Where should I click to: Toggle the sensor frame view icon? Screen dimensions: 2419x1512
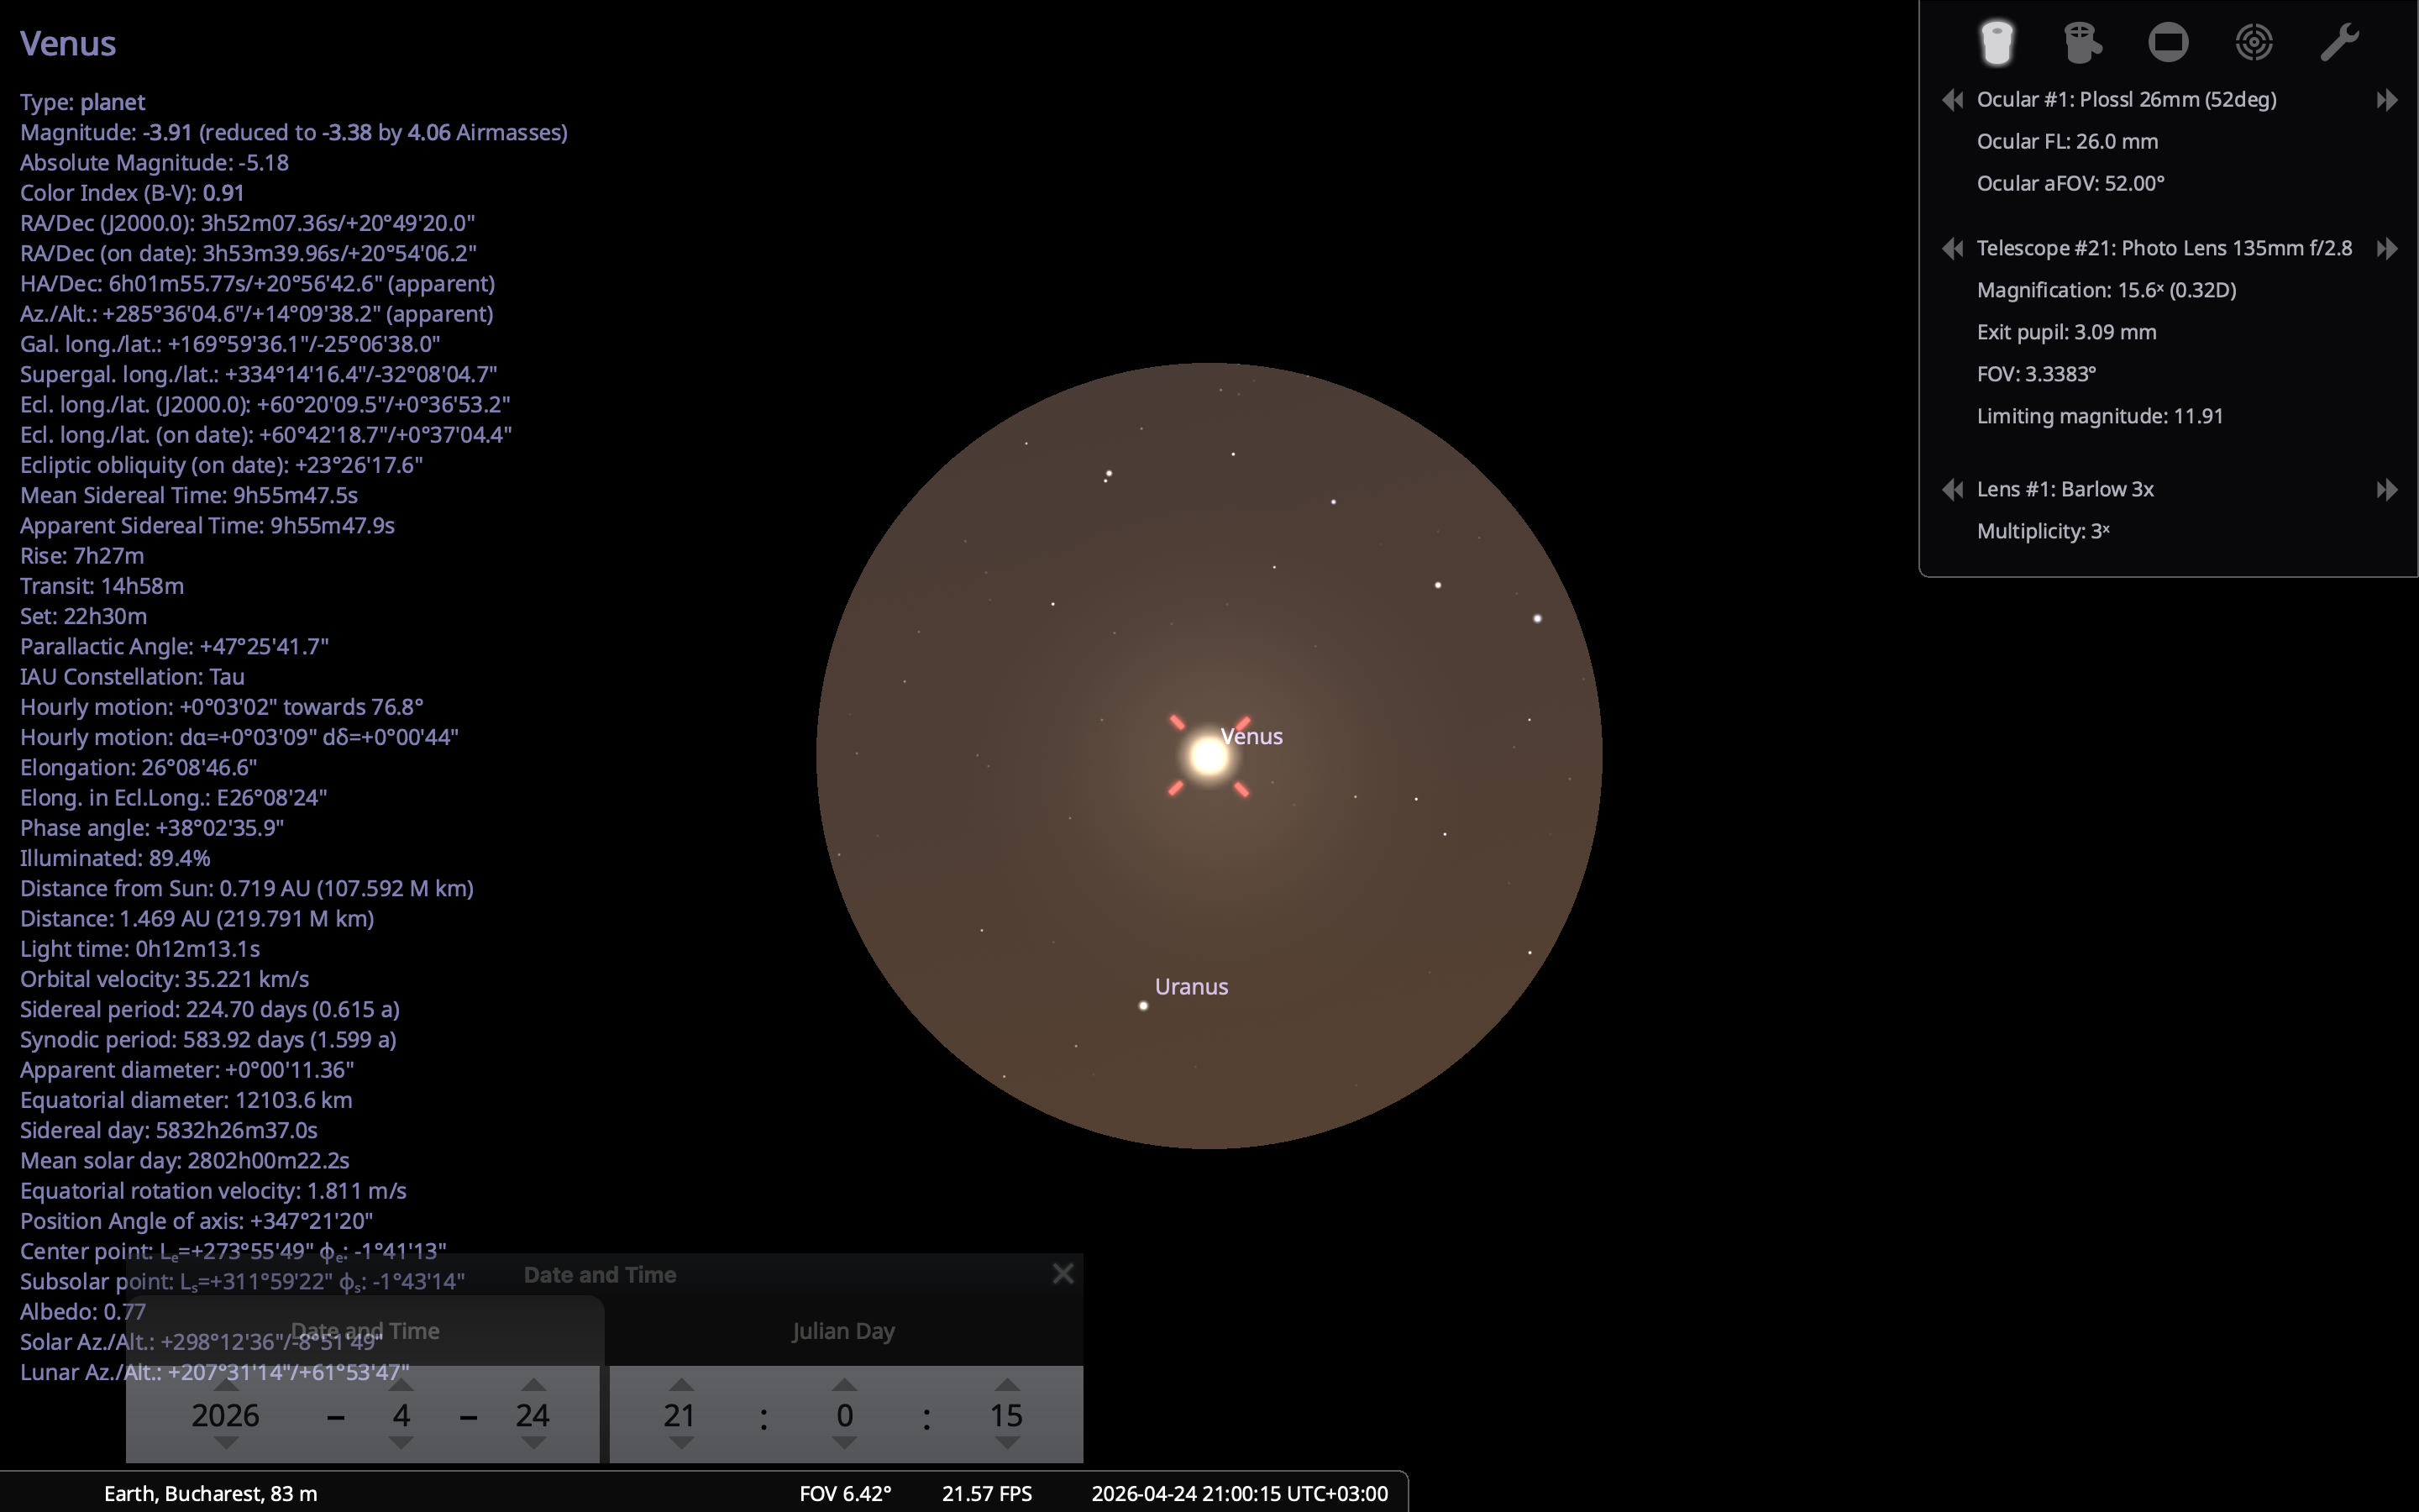coord(2168,43)
